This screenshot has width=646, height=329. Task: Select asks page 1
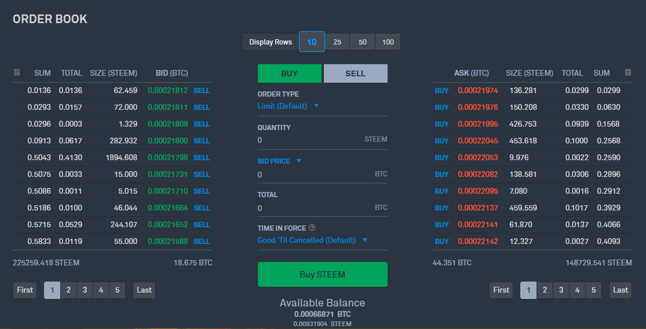point(528,290)
